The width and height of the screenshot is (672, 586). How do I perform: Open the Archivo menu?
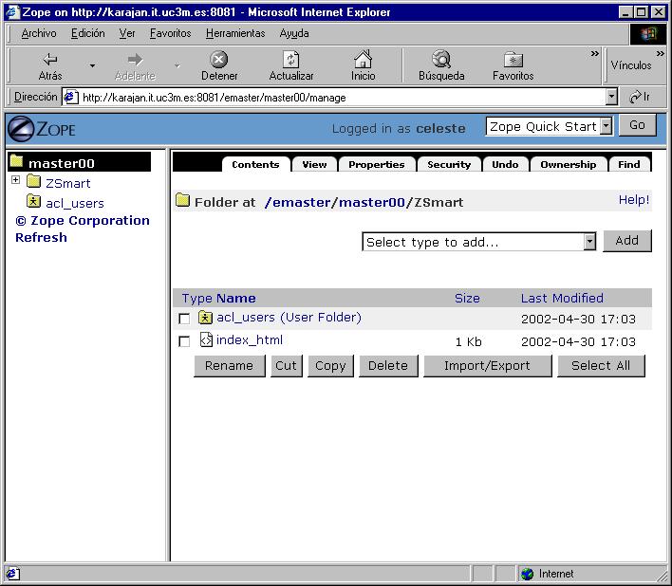[x=39, y=33]
